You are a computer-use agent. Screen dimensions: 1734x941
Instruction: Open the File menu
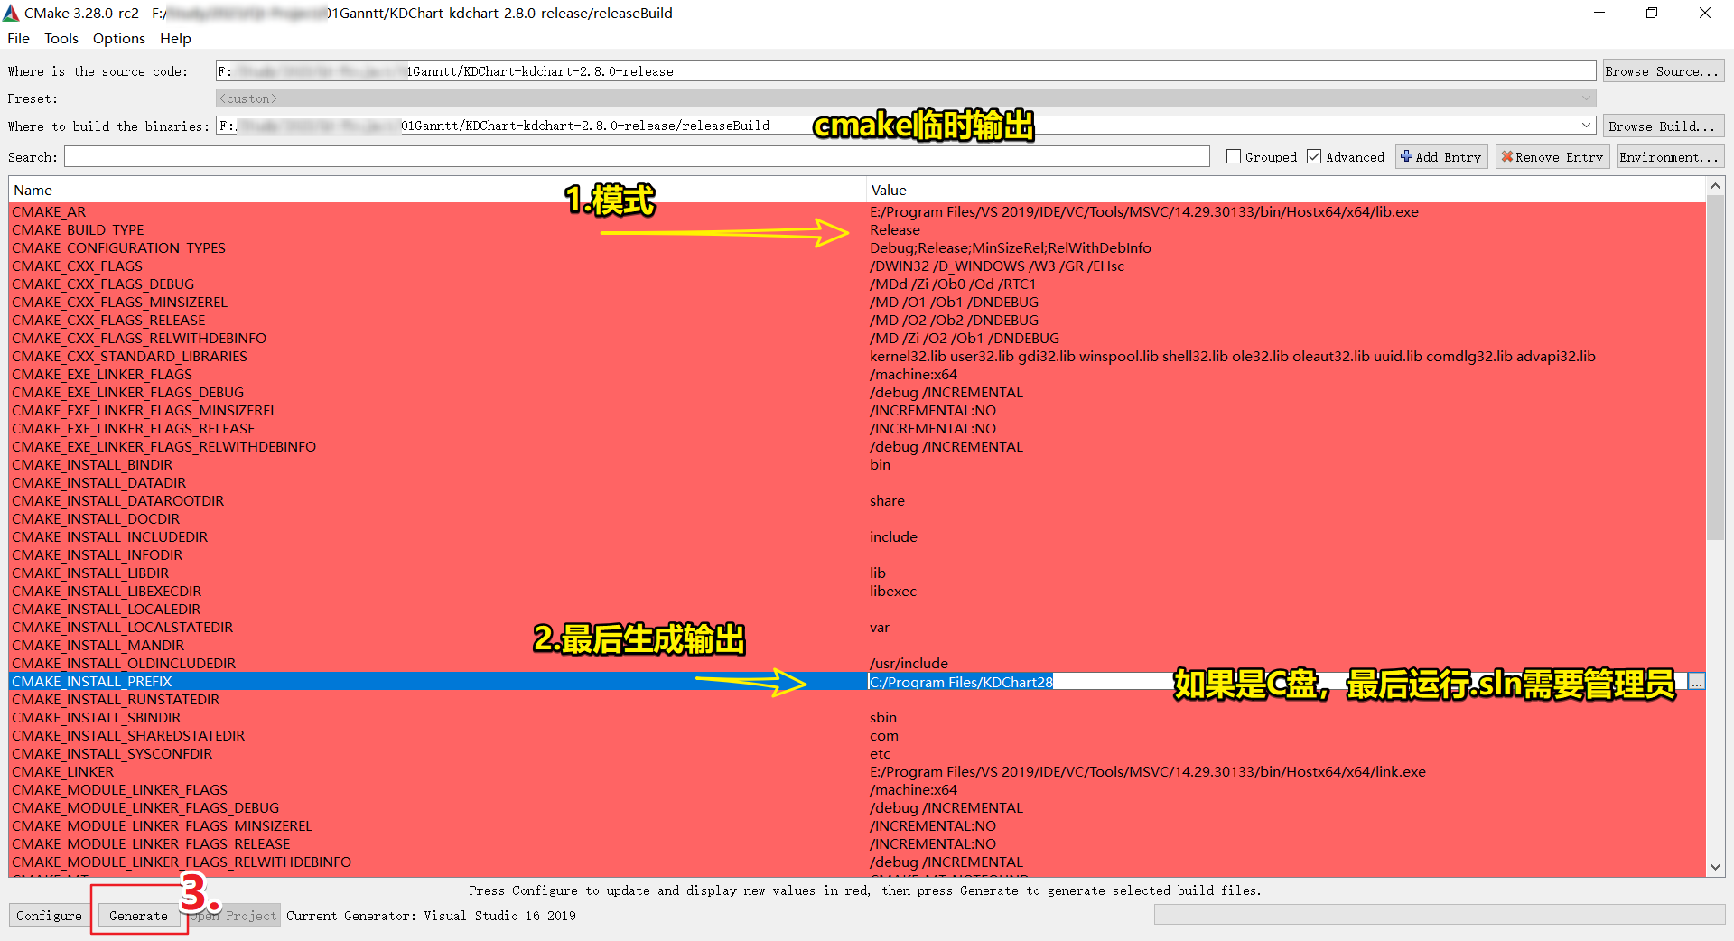coord(18,38)
